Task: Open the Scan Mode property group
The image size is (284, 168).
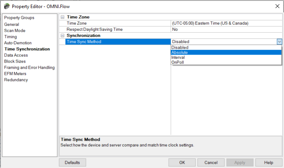Action: click(x=15, y=31)
